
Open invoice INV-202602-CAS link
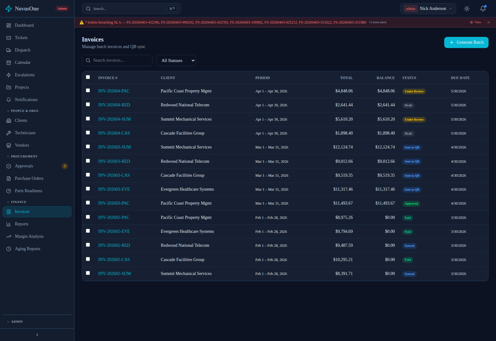click(x=114, y=260)
